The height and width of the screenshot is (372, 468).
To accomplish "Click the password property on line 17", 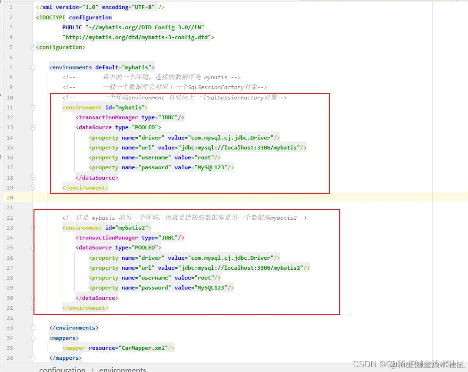I will pos(161,167).
